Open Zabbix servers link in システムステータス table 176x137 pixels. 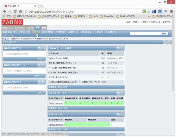click(x=56, y=103)
